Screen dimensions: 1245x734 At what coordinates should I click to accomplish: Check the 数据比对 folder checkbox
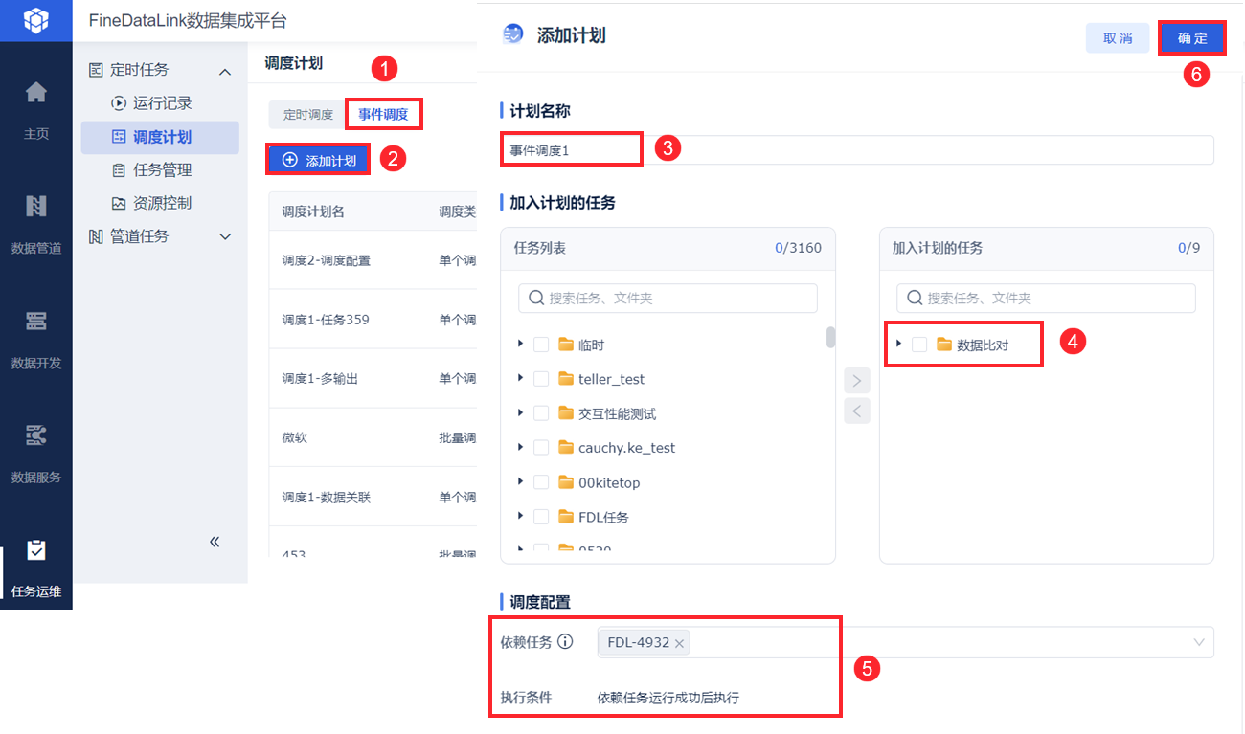click(919, 345)
